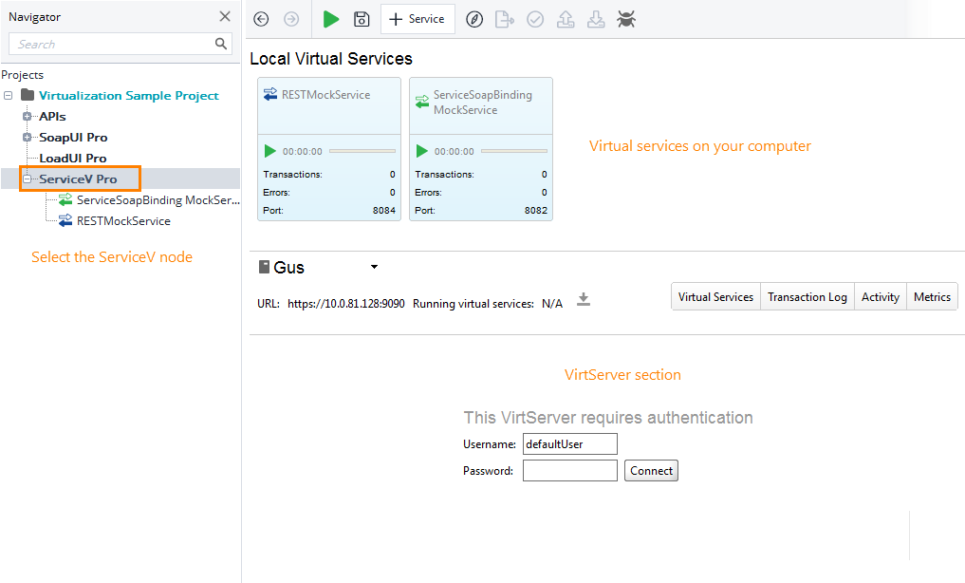Screen dimensions: 965x583
Task: Click the RESTMockService icon in its card
Action: (270, 94)
